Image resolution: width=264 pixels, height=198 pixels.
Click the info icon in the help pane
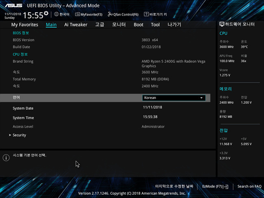(x=6, y=158)
